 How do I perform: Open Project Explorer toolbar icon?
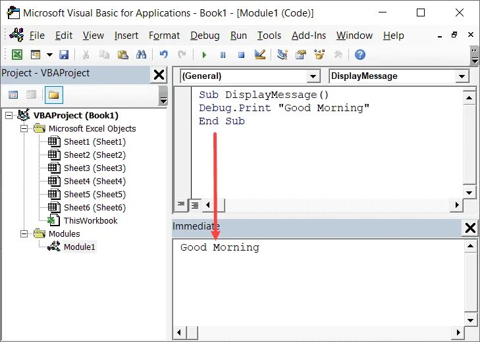point(282,55)
